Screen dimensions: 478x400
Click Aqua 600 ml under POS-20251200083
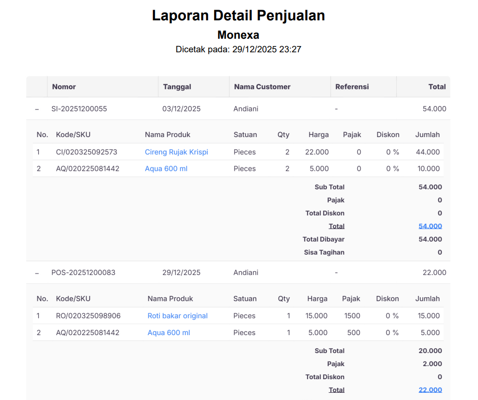[169, 333]
